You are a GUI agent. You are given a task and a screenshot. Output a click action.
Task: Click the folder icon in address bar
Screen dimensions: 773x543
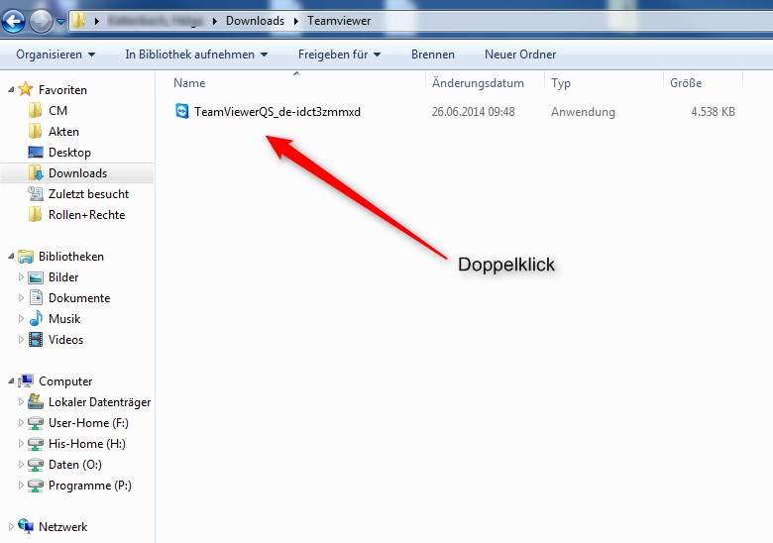(78, 21)
